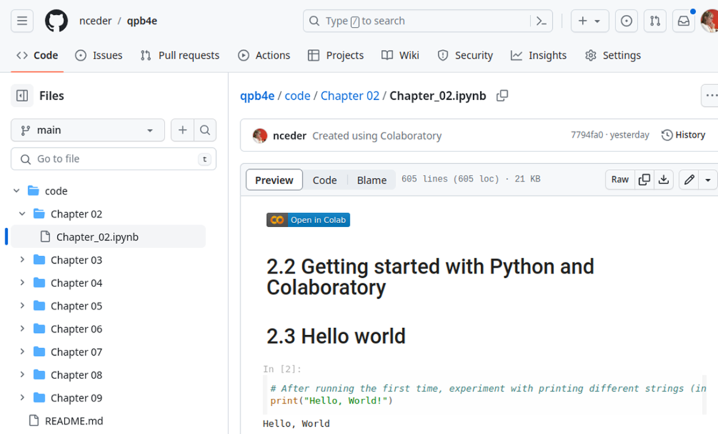The width and height of the screenshot is (718, 434).
Task: Collapse the Files side panel icon
Action: point(23,95)
